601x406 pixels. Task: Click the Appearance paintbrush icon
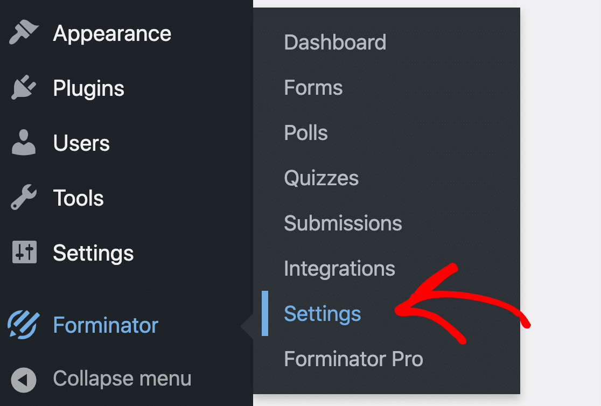(x=23, y=33)
